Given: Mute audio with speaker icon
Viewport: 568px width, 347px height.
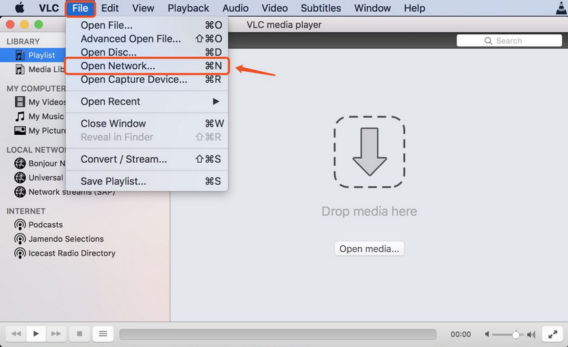Looking at the screenshot, I should [487, 334].
